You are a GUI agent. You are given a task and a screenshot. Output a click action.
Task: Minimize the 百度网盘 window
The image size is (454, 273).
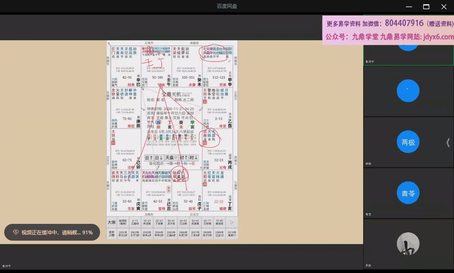[409, 7]
